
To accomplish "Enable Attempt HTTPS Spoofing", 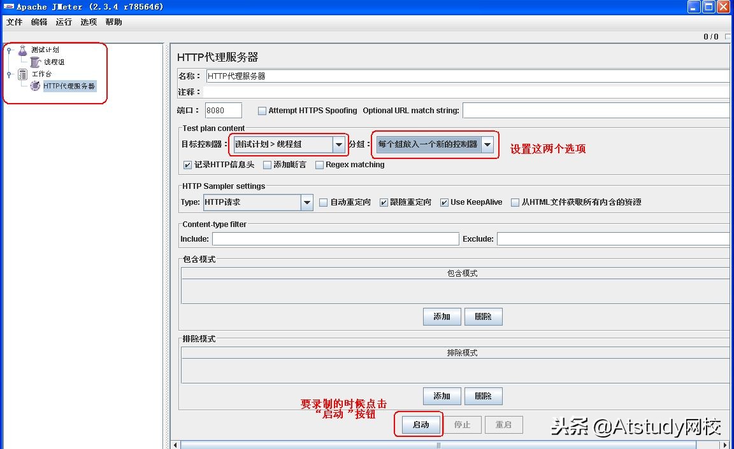I will click(262, 110).
